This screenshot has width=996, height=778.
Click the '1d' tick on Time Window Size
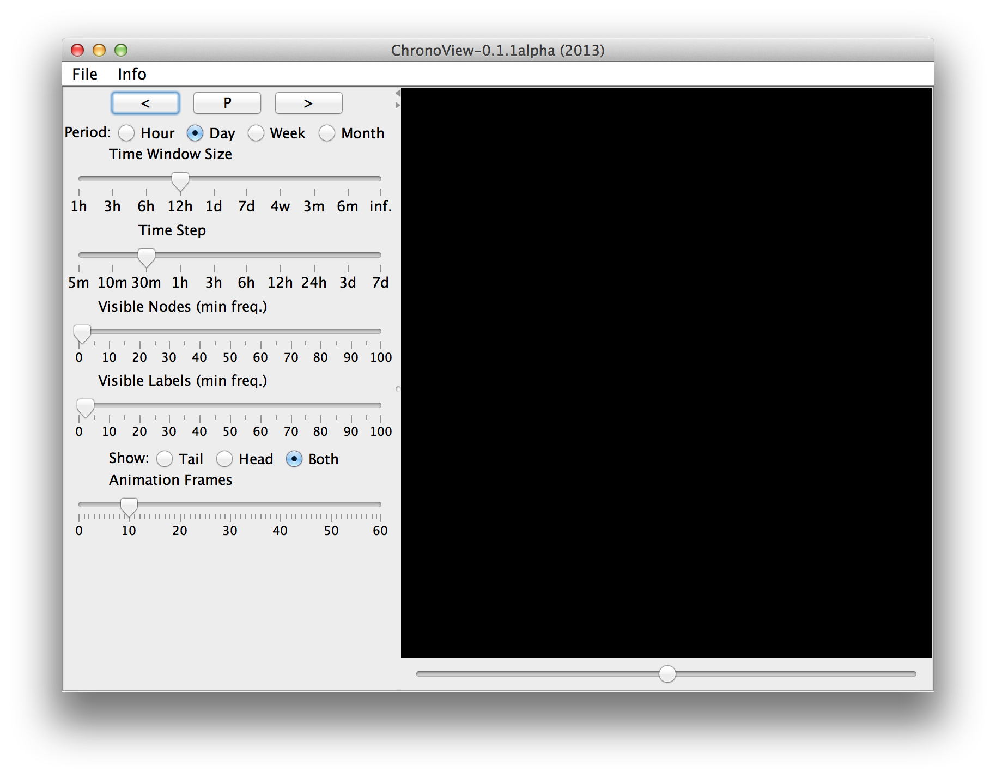pos(214,206)
